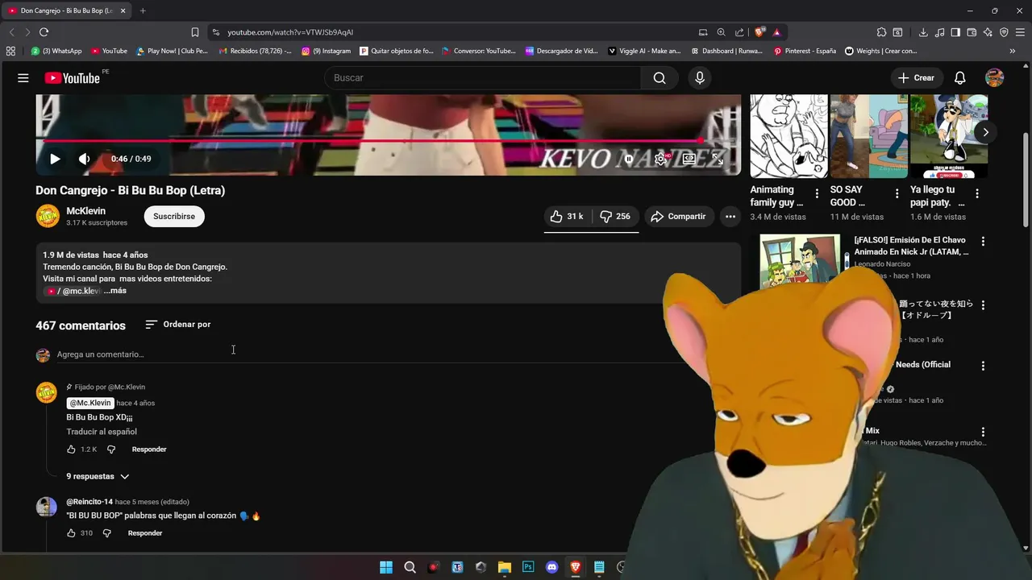Click the Buscar search field
Image resolution: width=1032 pixels, height=580 pixels.
tap(484, 78)
